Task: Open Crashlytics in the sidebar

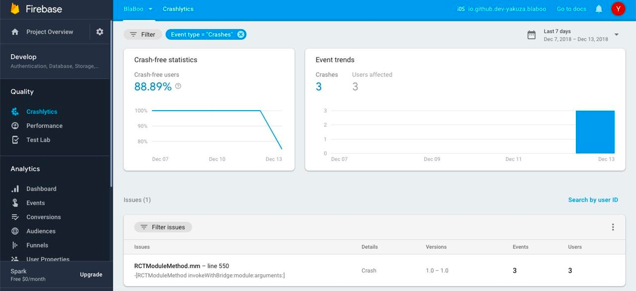Action: click(x=42, y=112)
